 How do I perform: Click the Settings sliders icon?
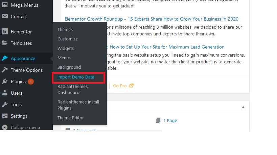5,116
